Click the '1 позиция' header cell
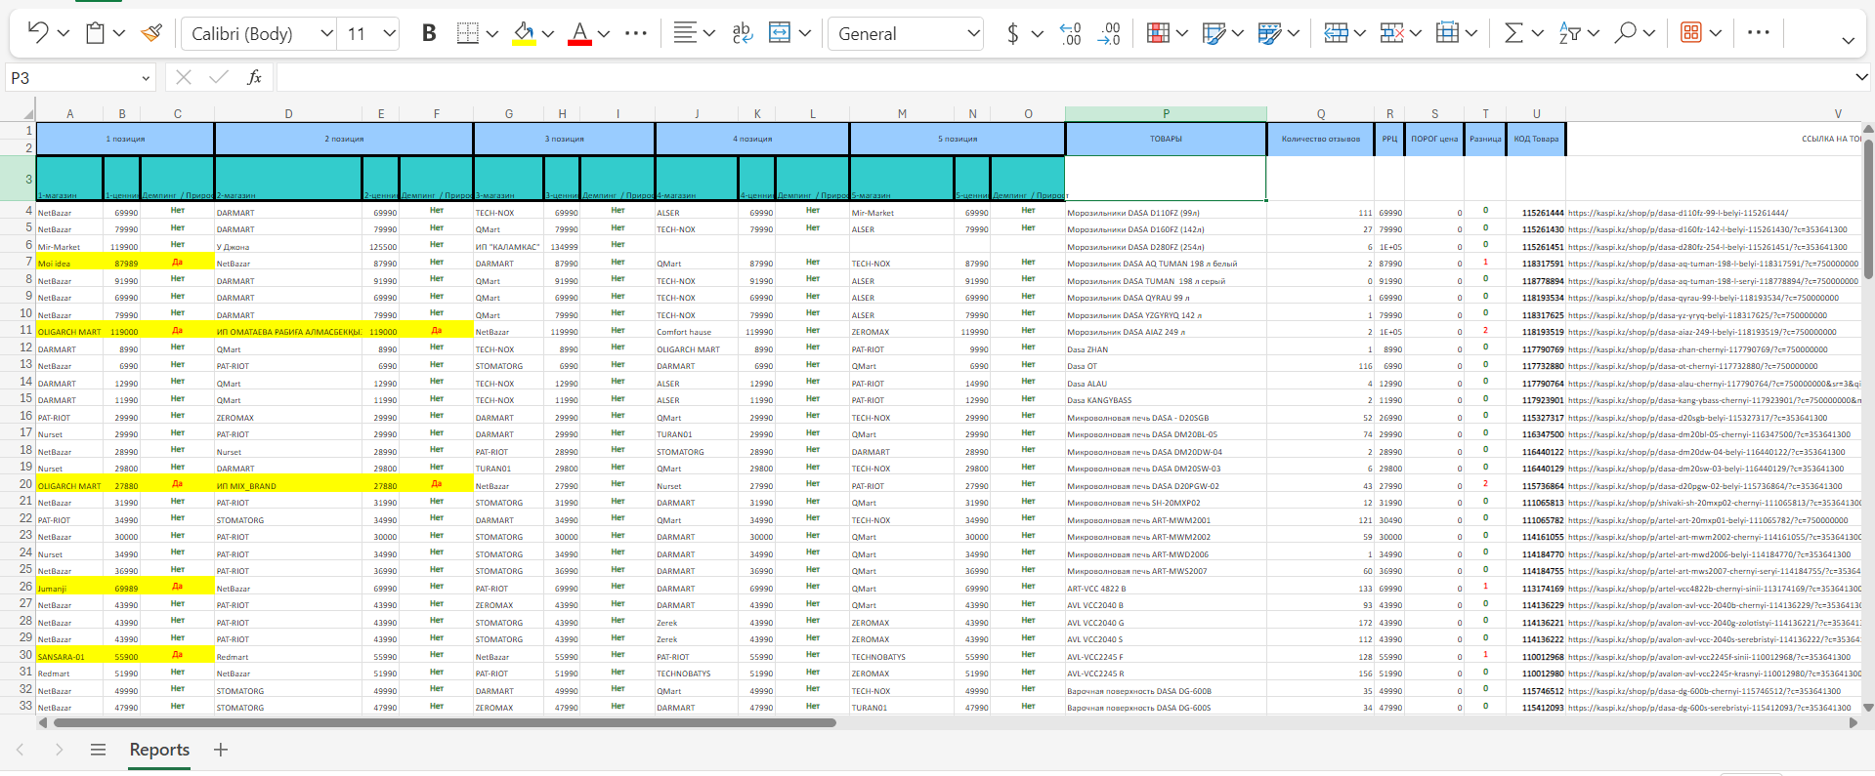 point(125,139)
